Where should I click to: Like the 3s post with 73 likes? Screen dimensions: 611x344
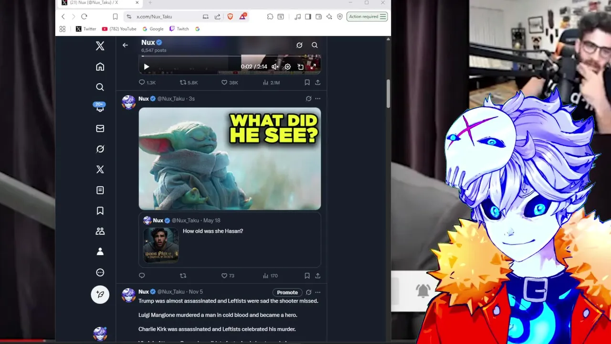click(x=228, y=276)
